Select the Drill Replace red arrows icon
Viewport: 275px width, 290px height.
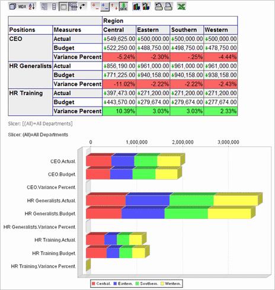(x=114, y=7)
